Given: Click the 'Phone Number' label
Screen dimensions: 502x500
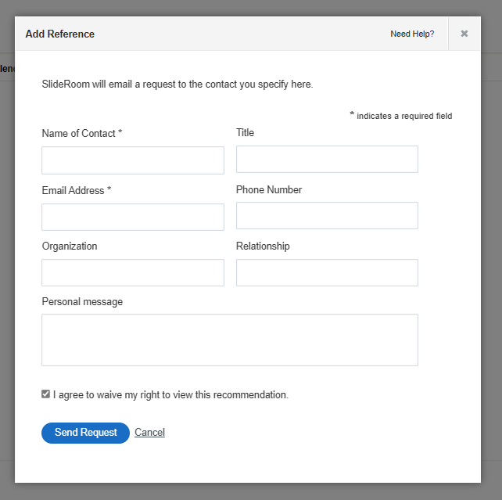Looking at the screenshot, I should 269,189.
